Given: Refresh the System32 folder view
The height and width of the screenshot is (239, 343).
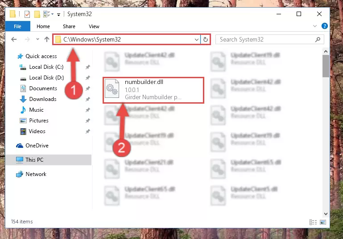Looking at the screenshot, I should coord(206,40).
